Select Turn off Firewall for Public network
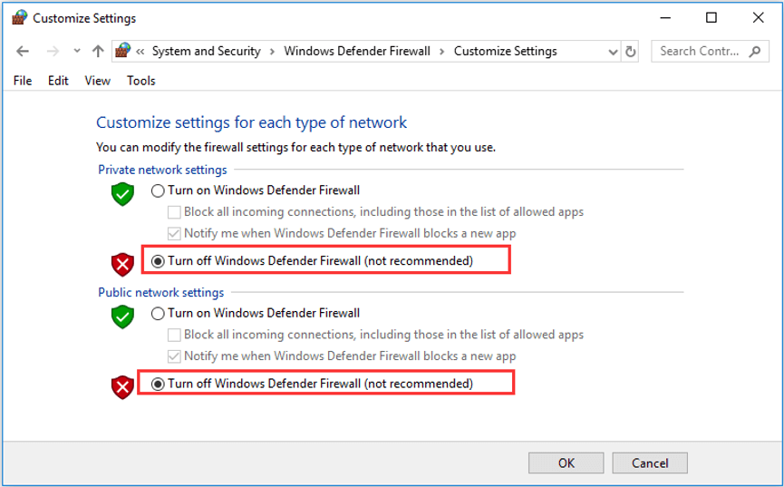The width and height of the screenshot is (784, 487). [159, 384]
